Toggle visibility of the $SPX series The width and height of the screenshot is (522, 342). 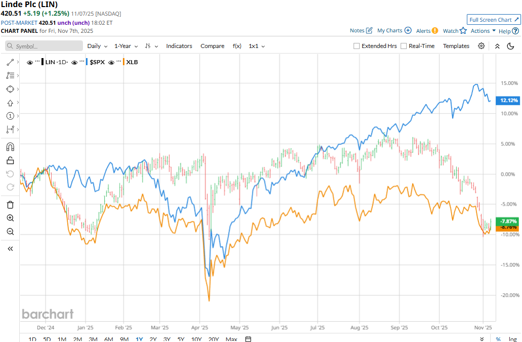click(74, 62)
